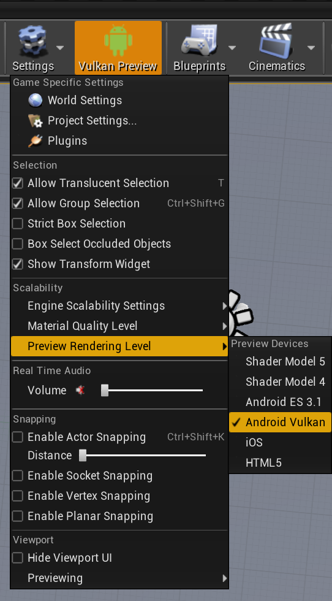Screen dimensions: 332x601
Task: Open the Blueprints dropdown arrow
Action: [x=232, y=48]
